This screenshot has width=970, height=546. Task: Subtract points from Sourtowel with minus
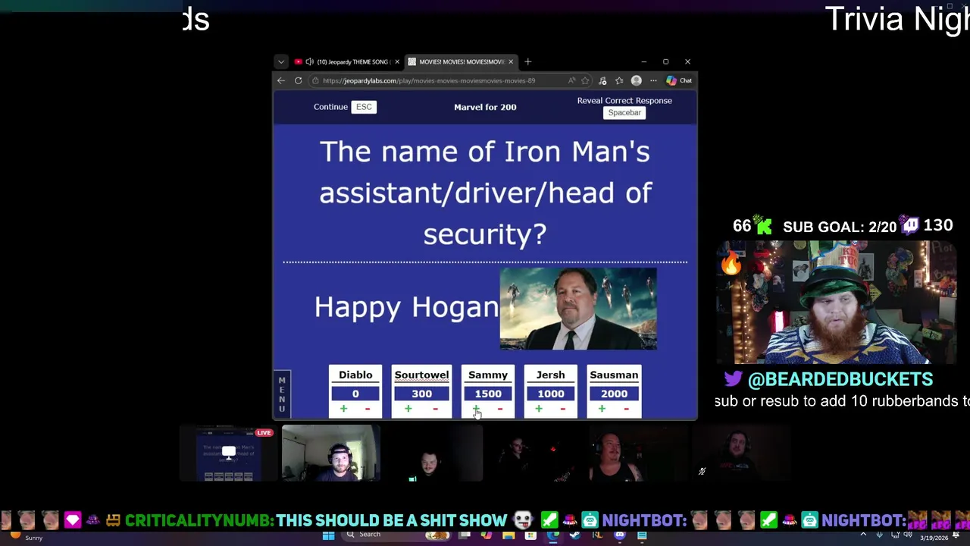[435, 409]
